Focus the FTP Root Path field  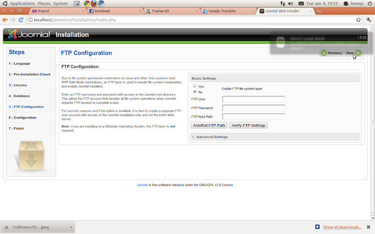(254, 117)
